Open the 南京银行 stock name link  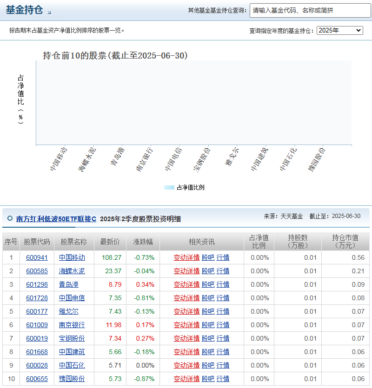point(72,325)
